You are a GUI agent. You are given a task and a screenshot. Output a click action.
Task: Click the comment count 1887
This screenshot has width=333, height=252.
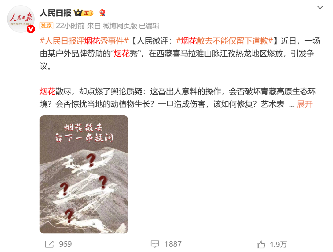coord(173,244)
